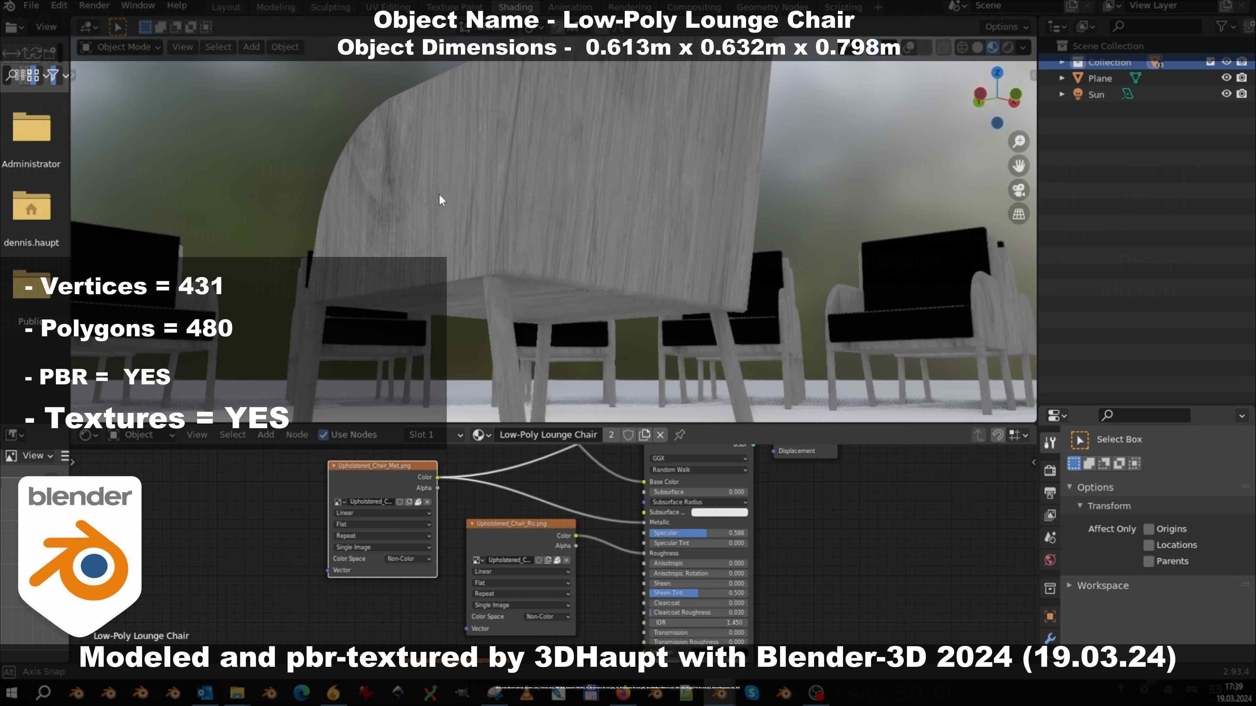Switch to the Shading workspace tab
1256x706 pixels.
tap(515, 7)
